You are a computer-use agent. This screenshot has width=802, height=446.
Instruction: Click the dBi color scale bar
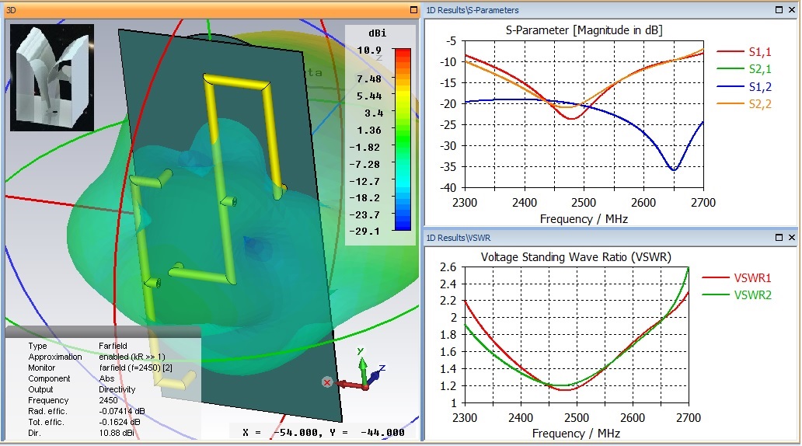(x=401, y=140)
